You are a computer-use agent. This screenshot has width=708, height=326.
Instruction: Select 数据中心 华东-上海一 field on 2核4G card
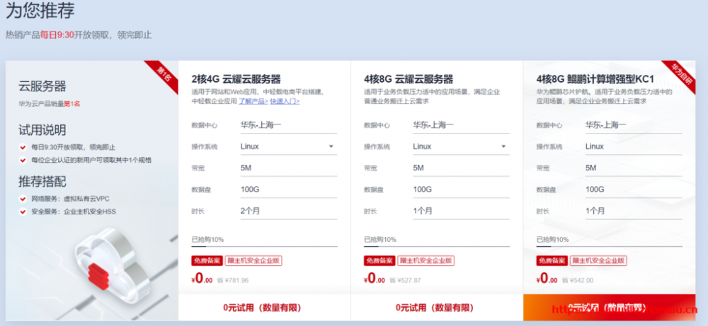(288, 125)
